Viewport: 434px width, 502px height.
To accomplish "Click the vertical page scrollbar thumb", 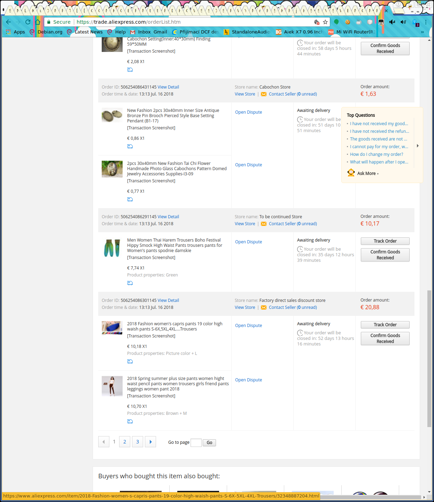I will click(429, 359).
